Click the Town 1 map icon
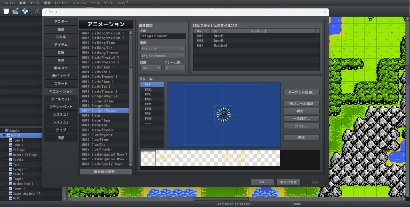The width and height of the screenshot is (410, 207). (x=11, y=140)
